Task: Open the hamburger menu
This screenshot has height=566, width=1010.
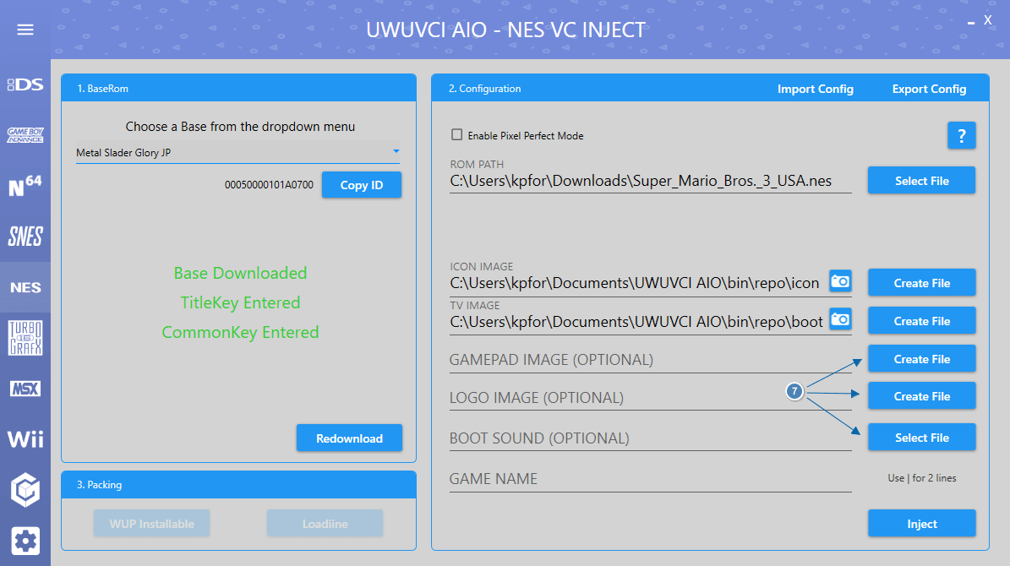Action: pos(25,30)
